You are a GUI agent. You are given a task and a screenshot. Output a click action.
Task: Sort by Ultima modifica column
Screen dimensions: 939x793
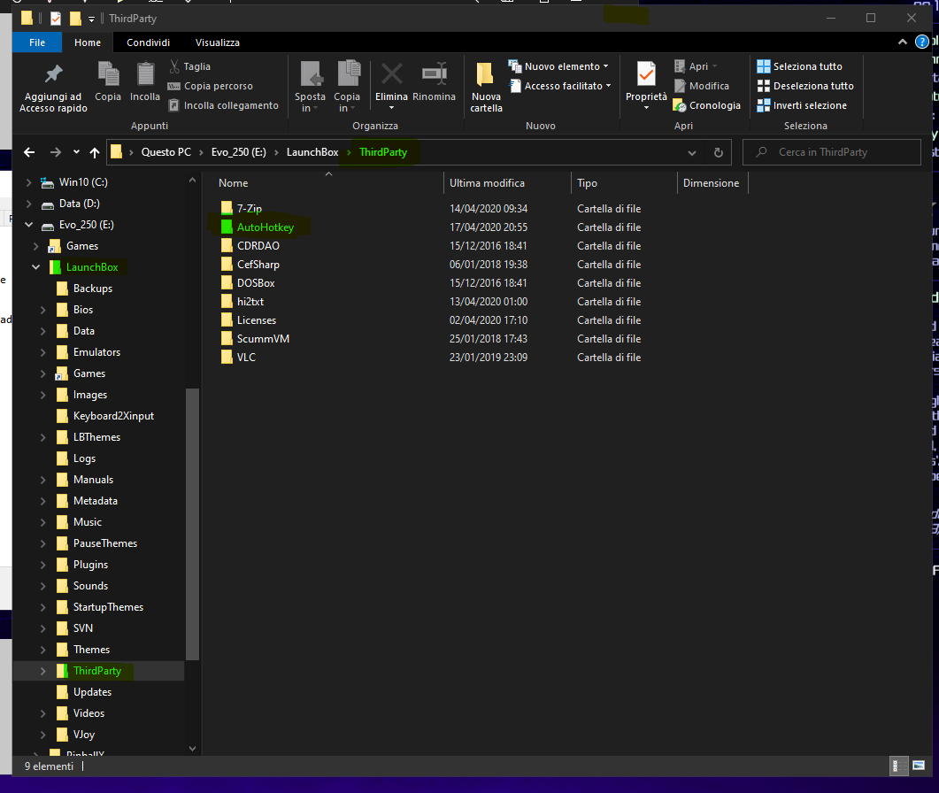(x=507, y=183)
